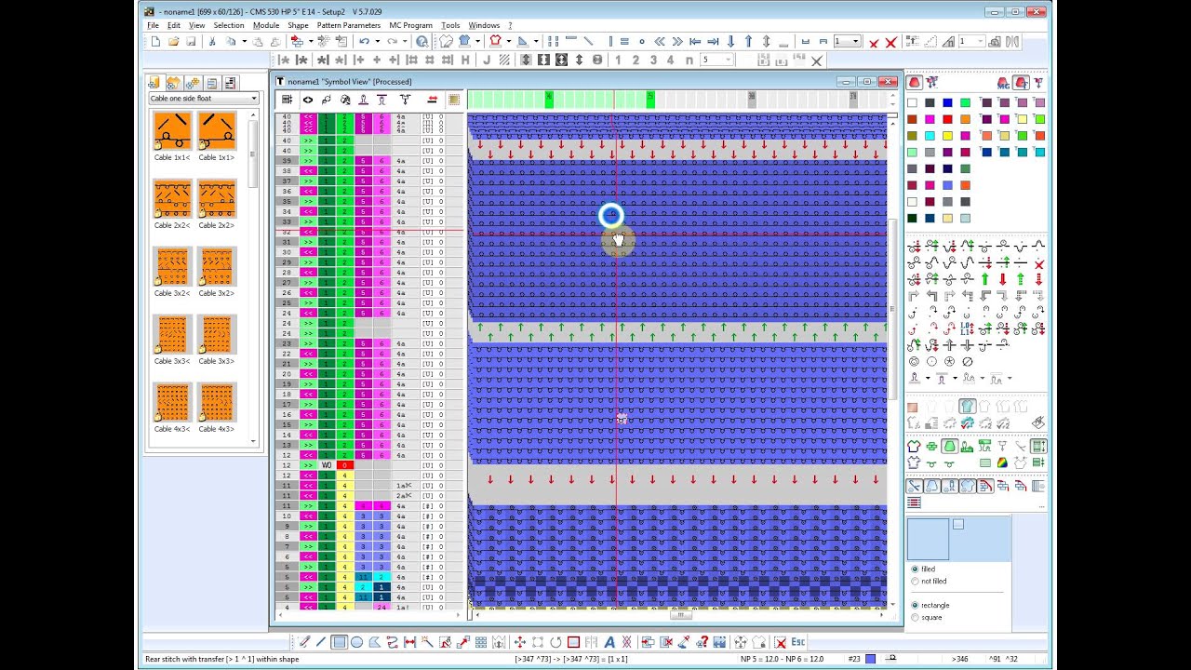Click the number 3 button in toolbar

pyautogui.click(x=653, y=60)
